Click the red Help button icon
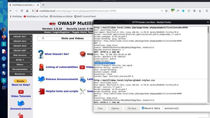This screenshot has width=210, height=118. coord(83,54)
